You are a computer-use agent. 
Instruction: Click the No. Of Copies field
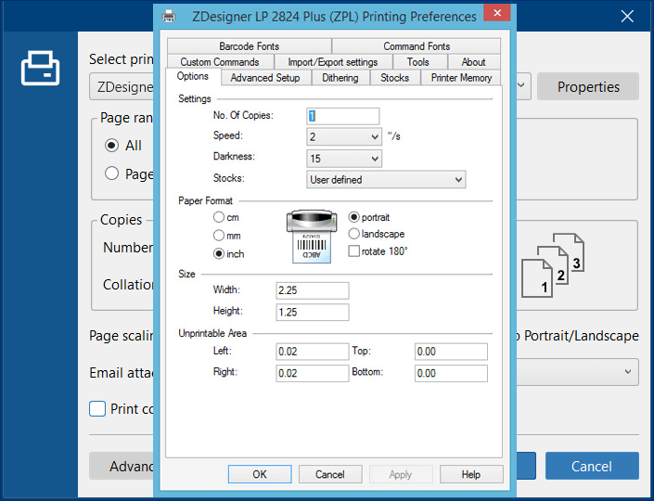[x=343, y=116]
